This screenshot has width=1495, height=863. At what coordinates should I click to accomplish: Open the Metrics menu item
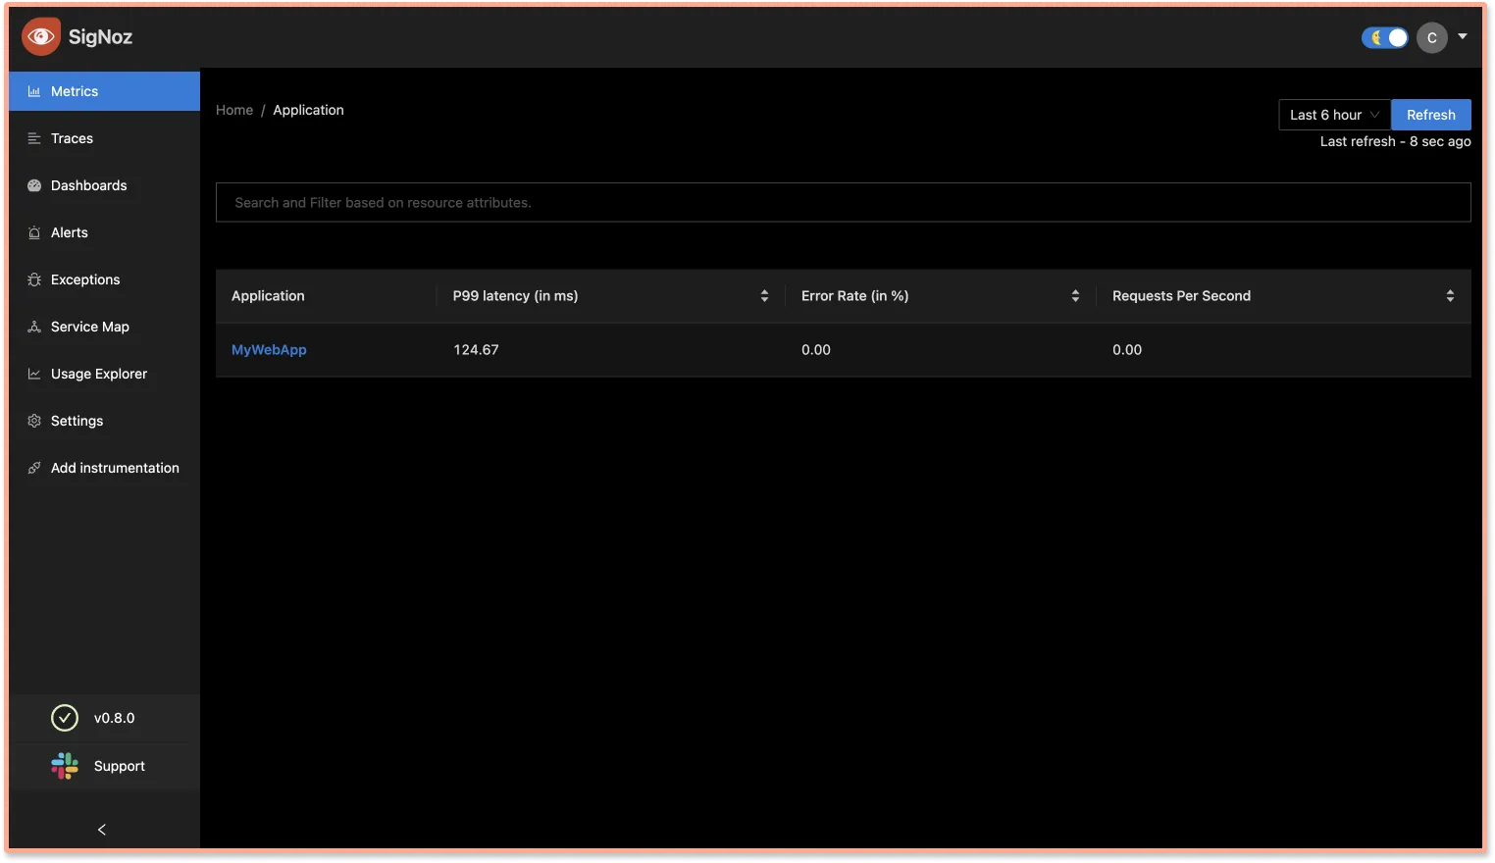pyautogui.click(x=104, y=91)
